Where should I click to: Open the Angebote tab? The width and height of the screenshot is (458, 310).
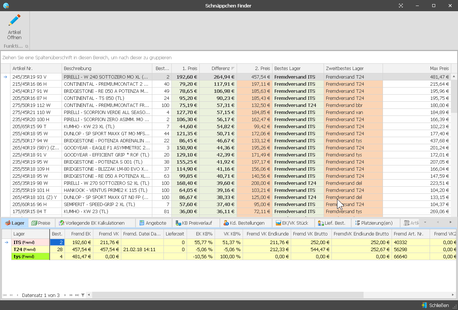(153, 223)
